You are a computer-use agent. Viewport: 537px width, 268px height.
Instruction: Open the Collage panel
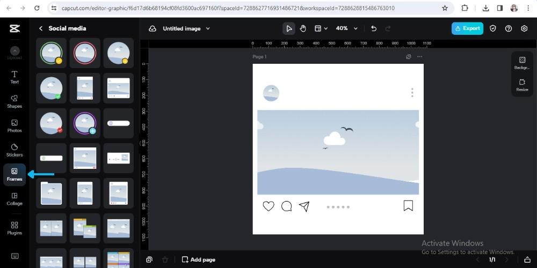[x=14, y=199]
